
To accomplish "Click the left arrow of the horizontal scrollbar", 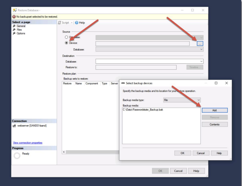I will coord(64,152).
